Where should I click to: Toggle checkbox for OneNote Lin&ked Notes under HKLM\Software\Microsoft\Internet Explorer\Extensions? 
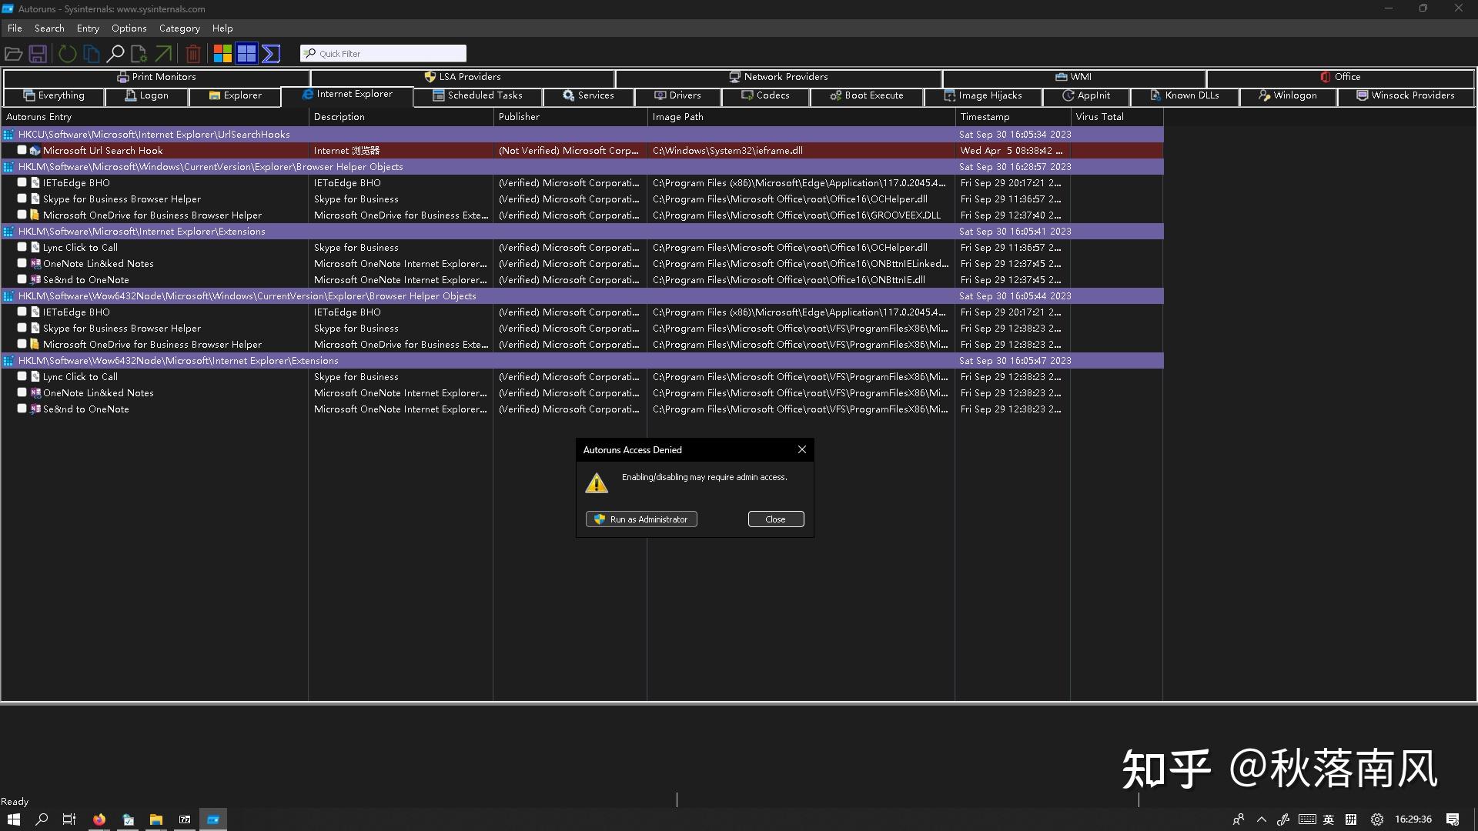tap(22, 263)
